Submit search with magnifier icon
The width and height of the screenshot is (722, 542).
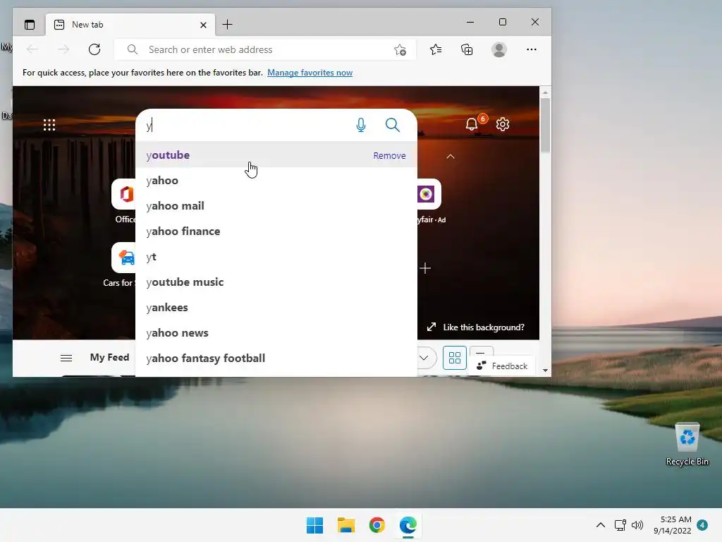pyautogui.click(x=392, y=125)
